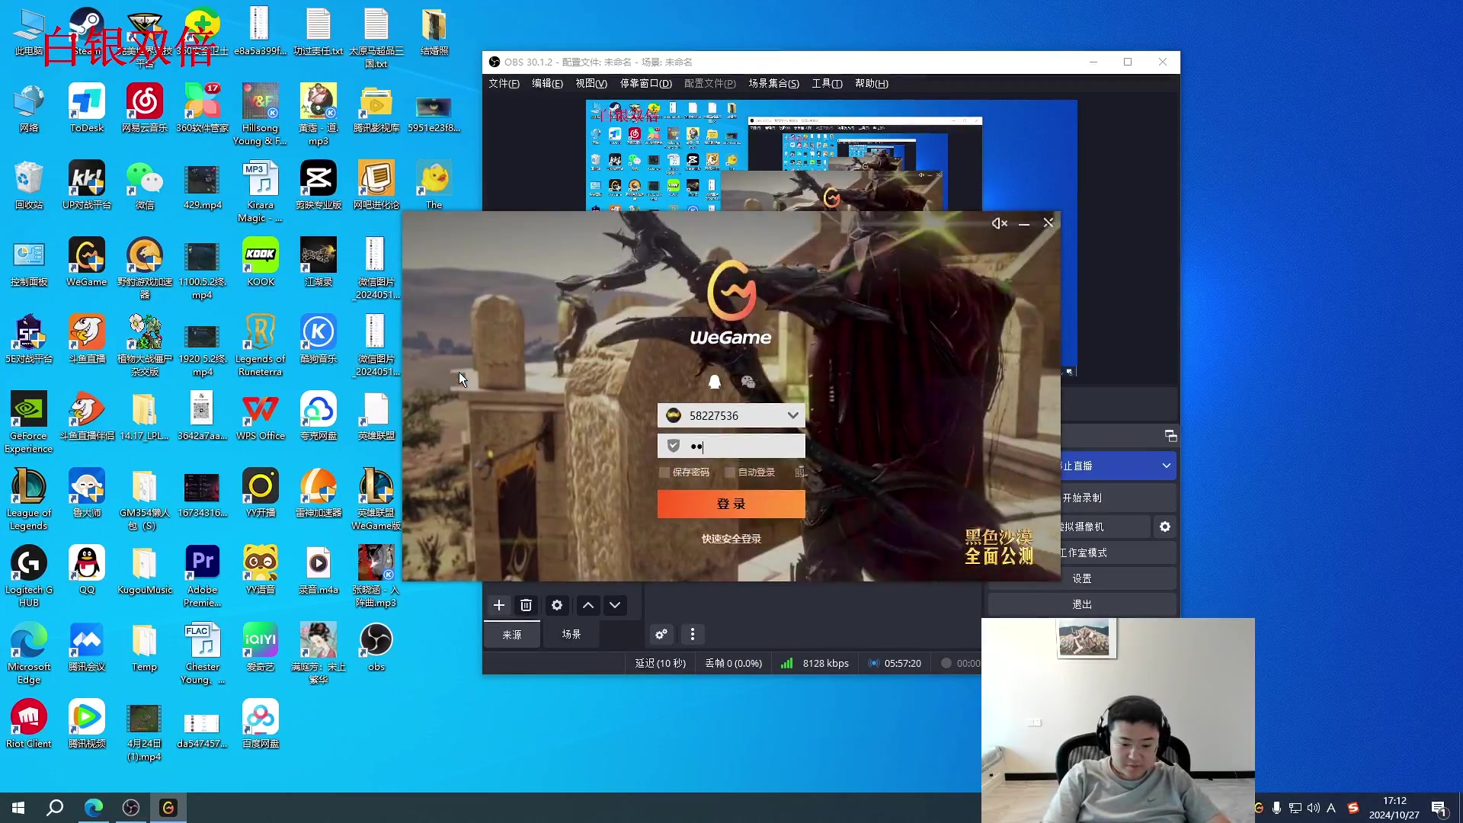Image resolution: width=1463 pixels, height=823 pixels.
Task: Open Microsoft Edge from taskbar
Action: (x=93, y=808)
